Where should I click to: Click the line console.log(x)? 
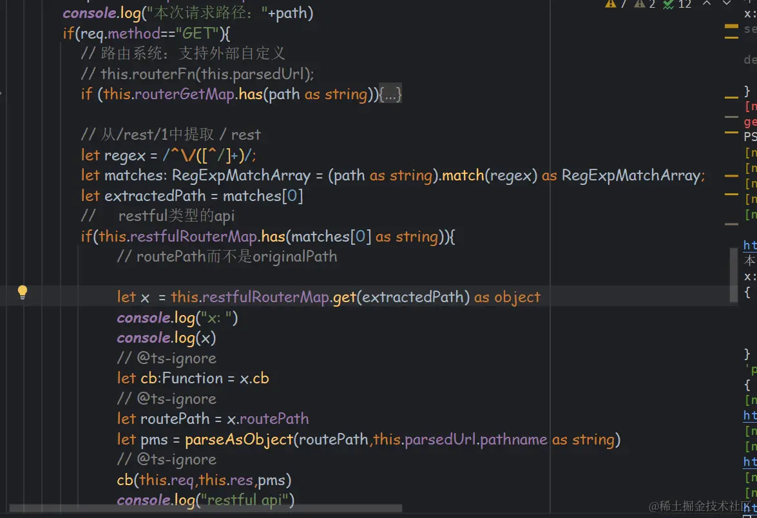click(166, 338)
